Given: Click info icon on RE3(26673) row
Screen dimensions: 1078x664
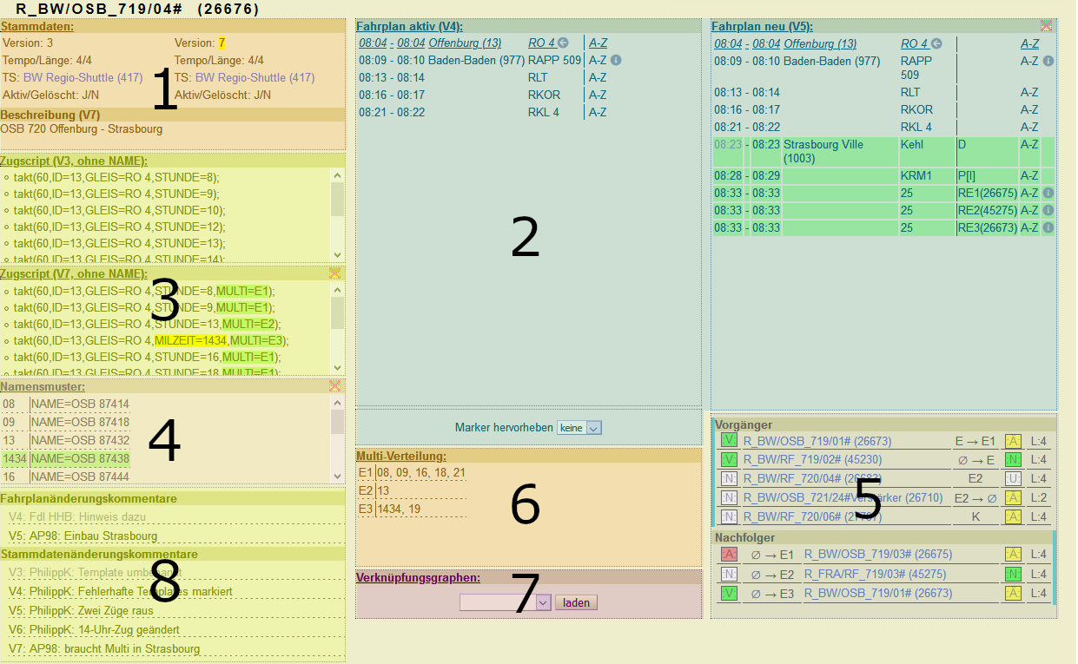Looking at the screenshot, I should (1048, 228).
